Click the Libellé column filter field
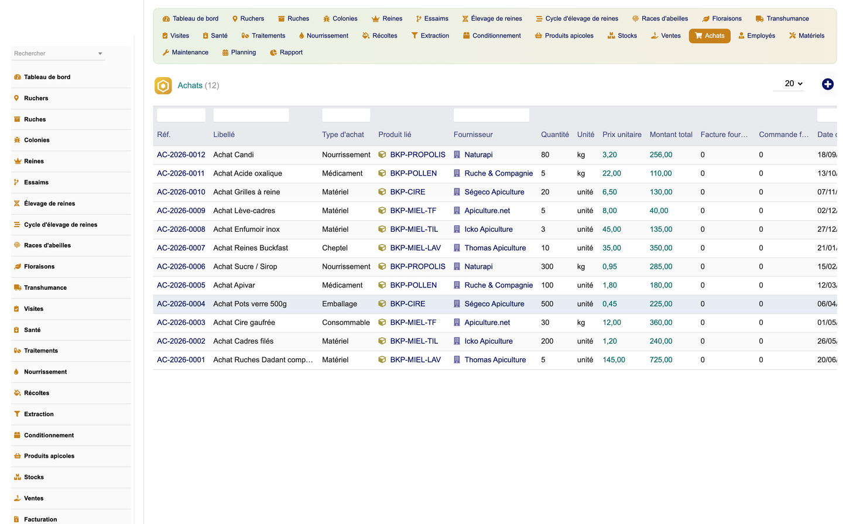The width and height of the screenshot is (846, 524). (251, 115)
